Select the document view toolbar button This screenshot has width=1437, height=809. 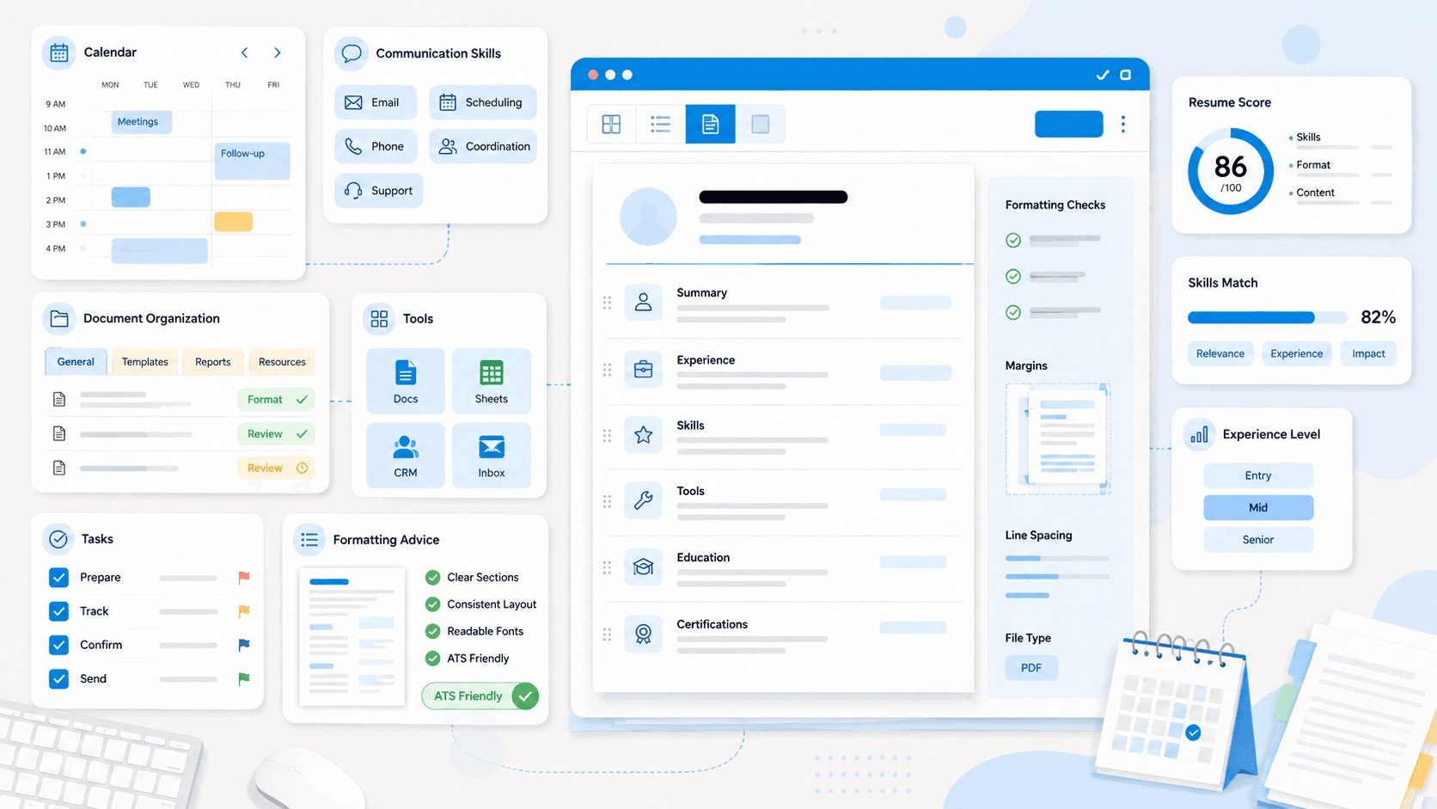pyautogui.click(x=710, y=124)
